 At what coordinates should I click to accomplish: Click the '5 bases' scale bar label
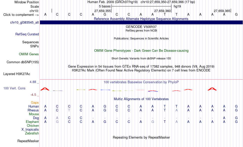pos(105,6)
